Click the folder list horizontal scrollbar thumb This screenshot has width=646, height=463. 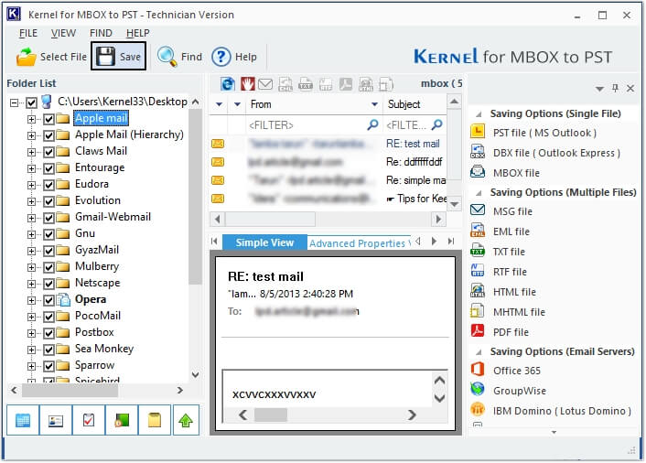pos(70,390)
